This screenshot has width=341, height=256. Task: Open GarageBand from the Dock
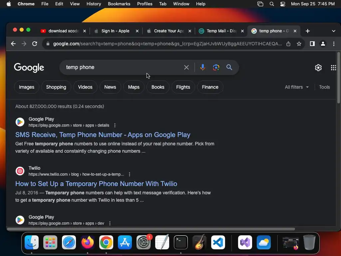(x=199, y=242)
